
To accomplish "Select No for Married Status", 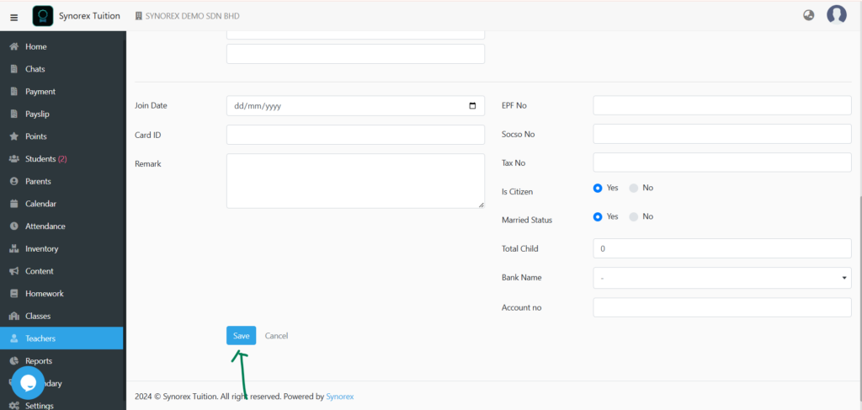I will click(x=633, y=216).
